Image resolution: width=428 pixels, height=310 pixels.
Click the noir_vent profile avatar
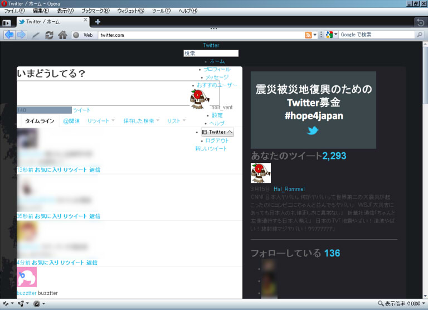[200, 99]
